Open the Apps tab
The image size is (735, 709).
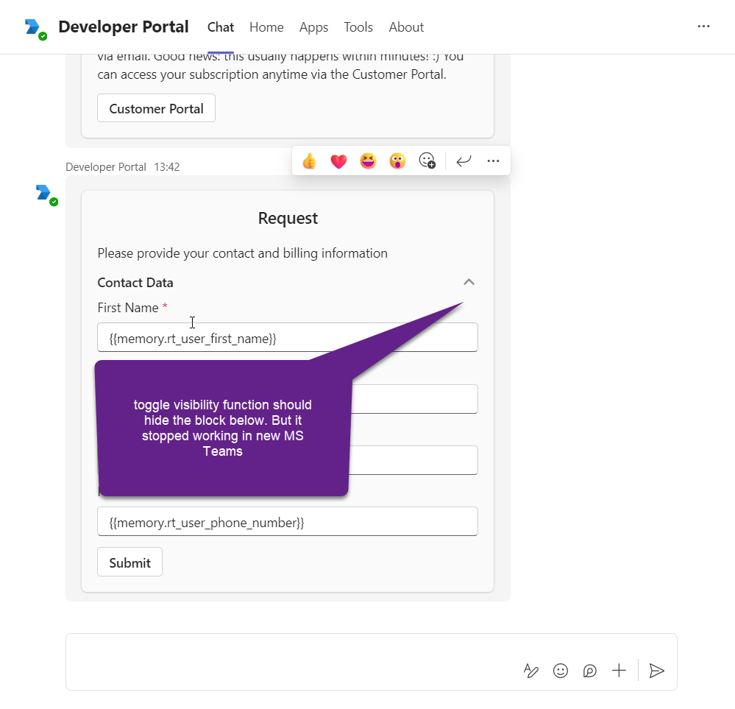coord(313,27)
